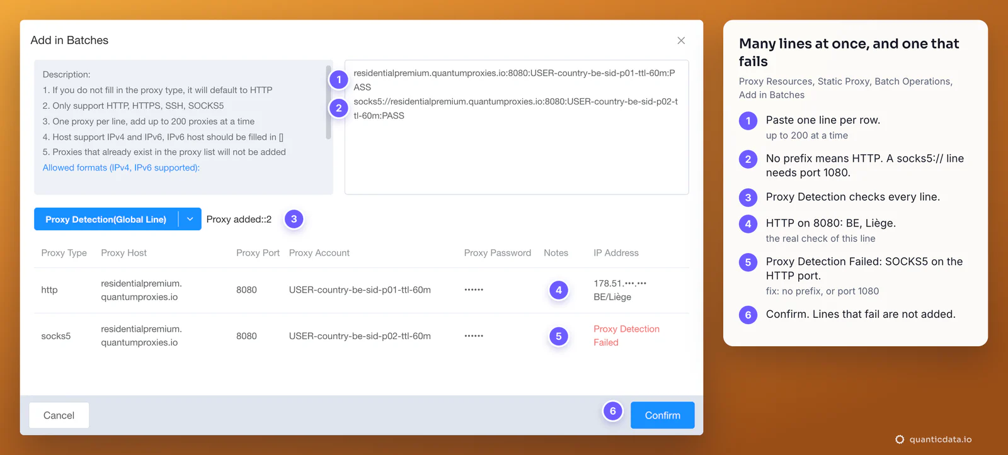The height and width of the screenshot is (455, 1008).
Task: Click the http row's proxy host
Action: coord(141,290)
